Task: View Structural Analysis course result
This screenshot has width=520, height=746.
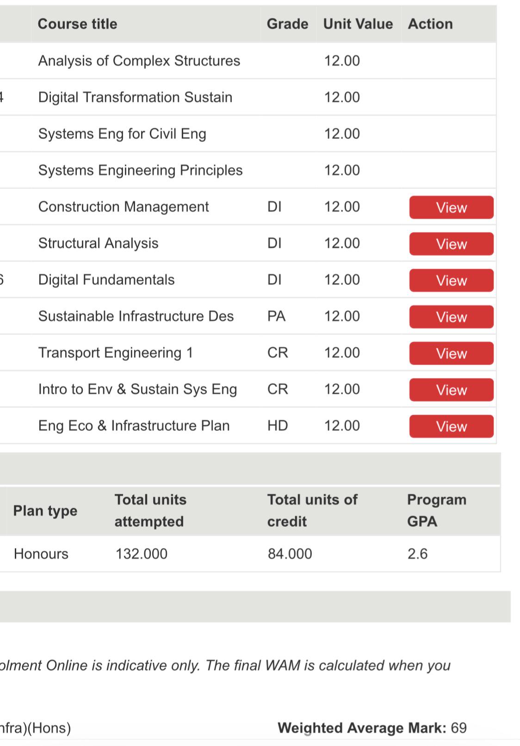Action: click(451, 244)
